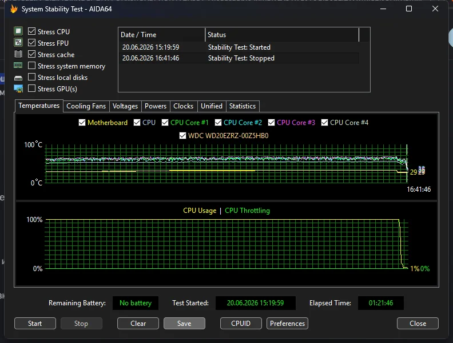The width and height of the screenshot is (453, 343).
Task: Click the Date / Time column header
Action: tap(162, 35)
